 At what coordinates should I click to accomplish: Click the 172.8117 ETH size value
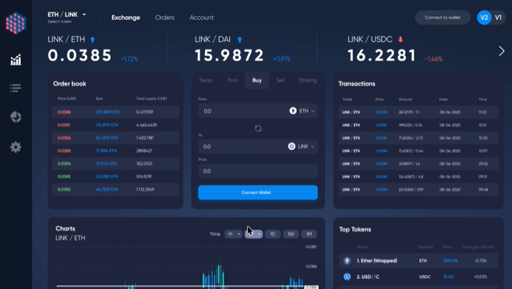point(107,125)
